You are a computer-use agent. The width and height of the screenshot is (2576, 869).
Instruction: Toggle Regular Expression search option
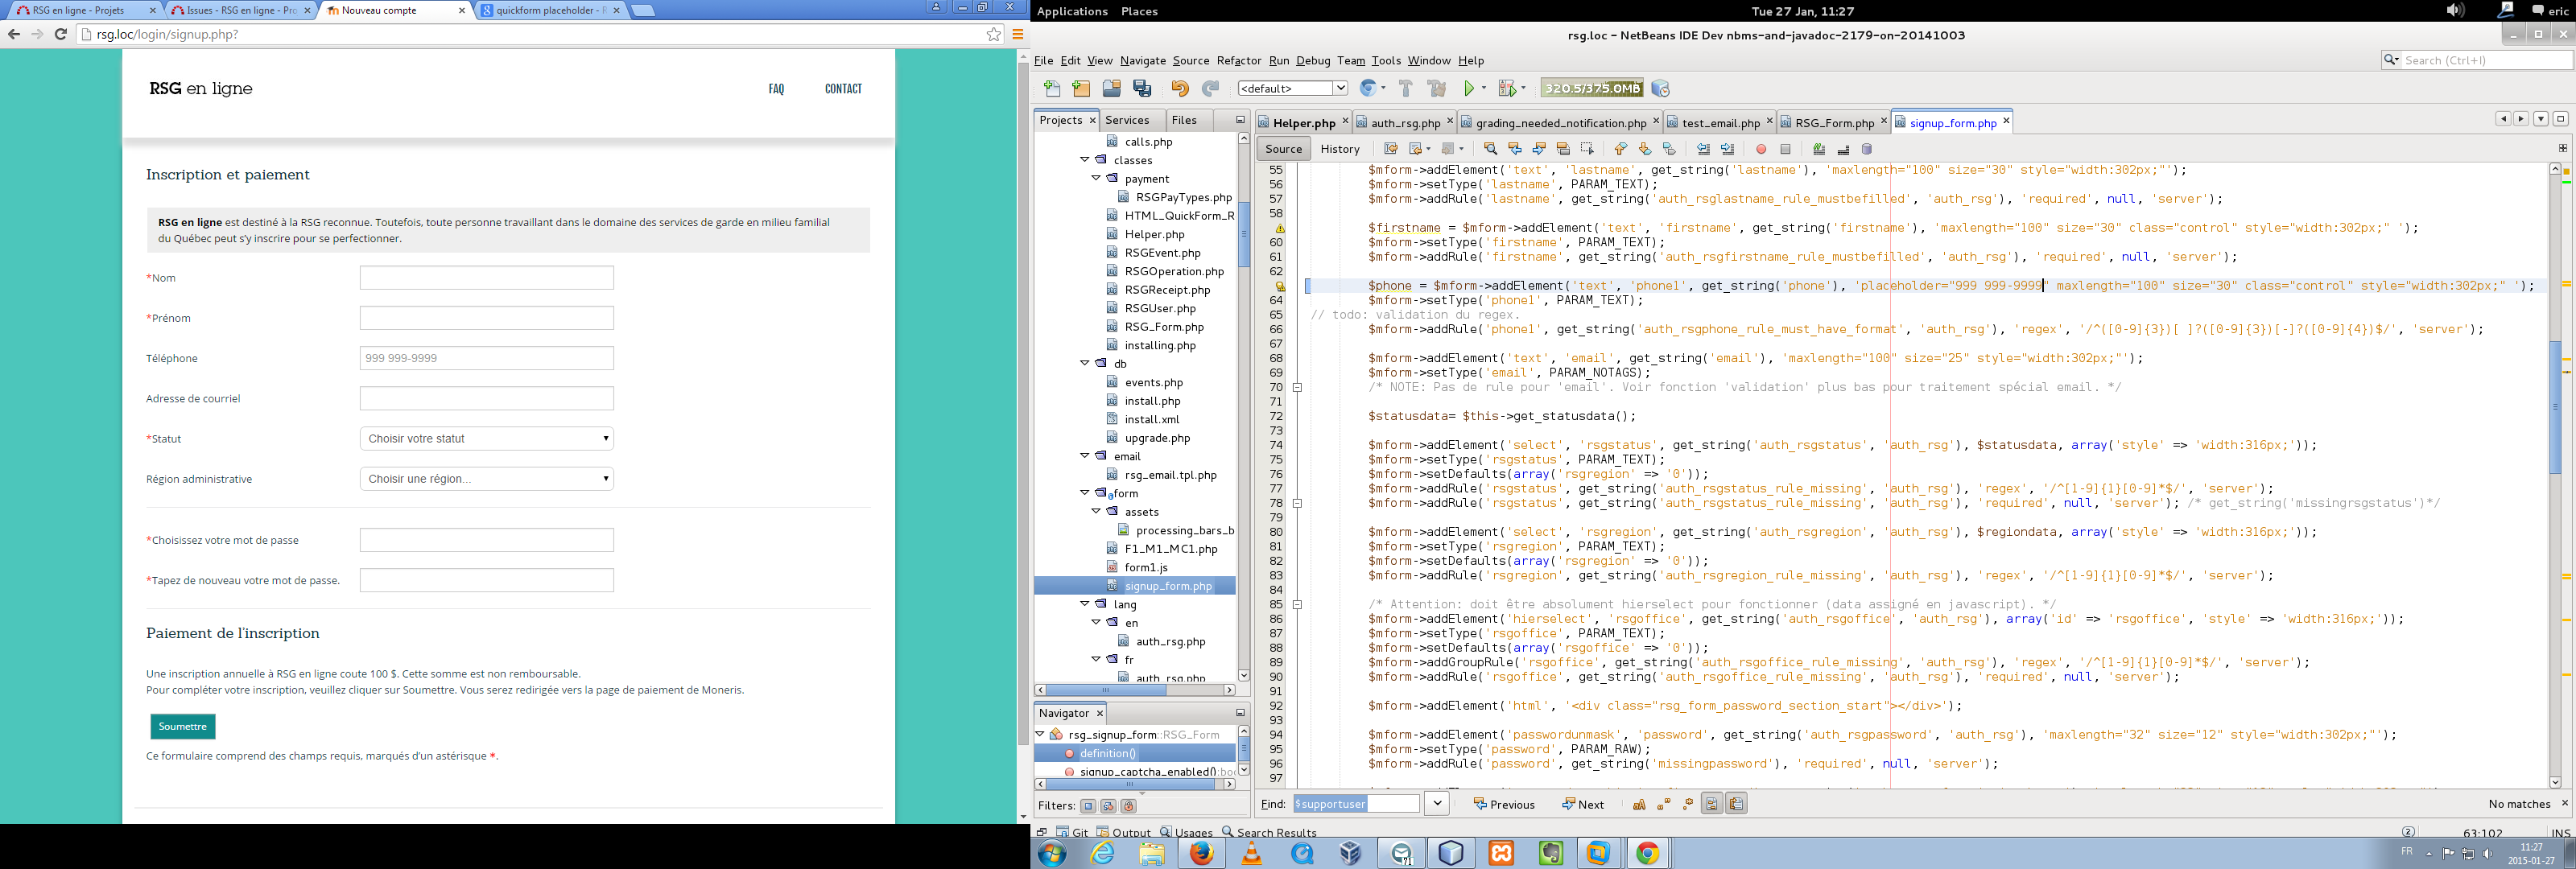point(1688,805)
